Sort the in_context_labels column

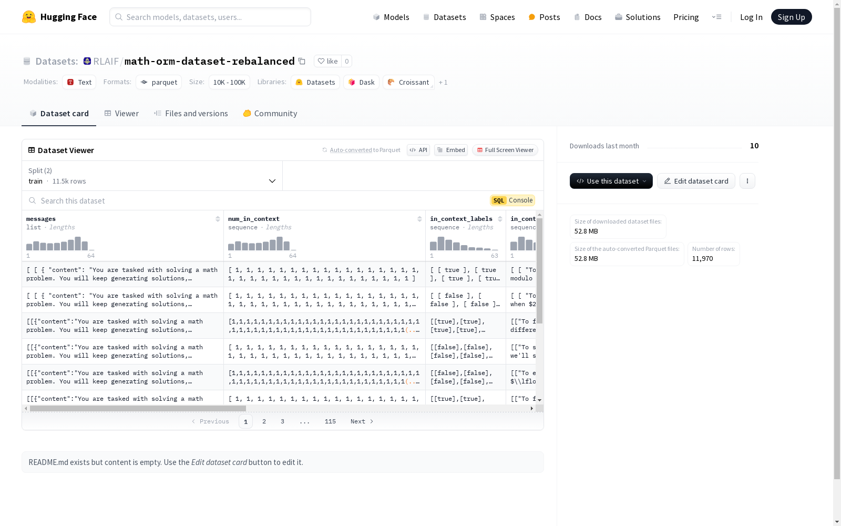point(500,219)
